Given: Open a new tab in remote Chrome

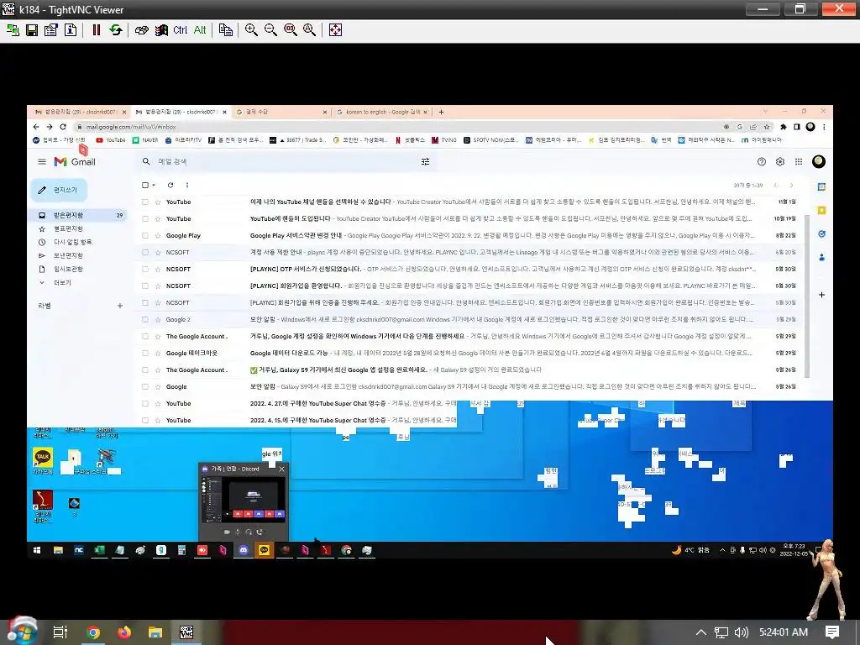Looking at the screenshot, I should (x=441, y=112).
